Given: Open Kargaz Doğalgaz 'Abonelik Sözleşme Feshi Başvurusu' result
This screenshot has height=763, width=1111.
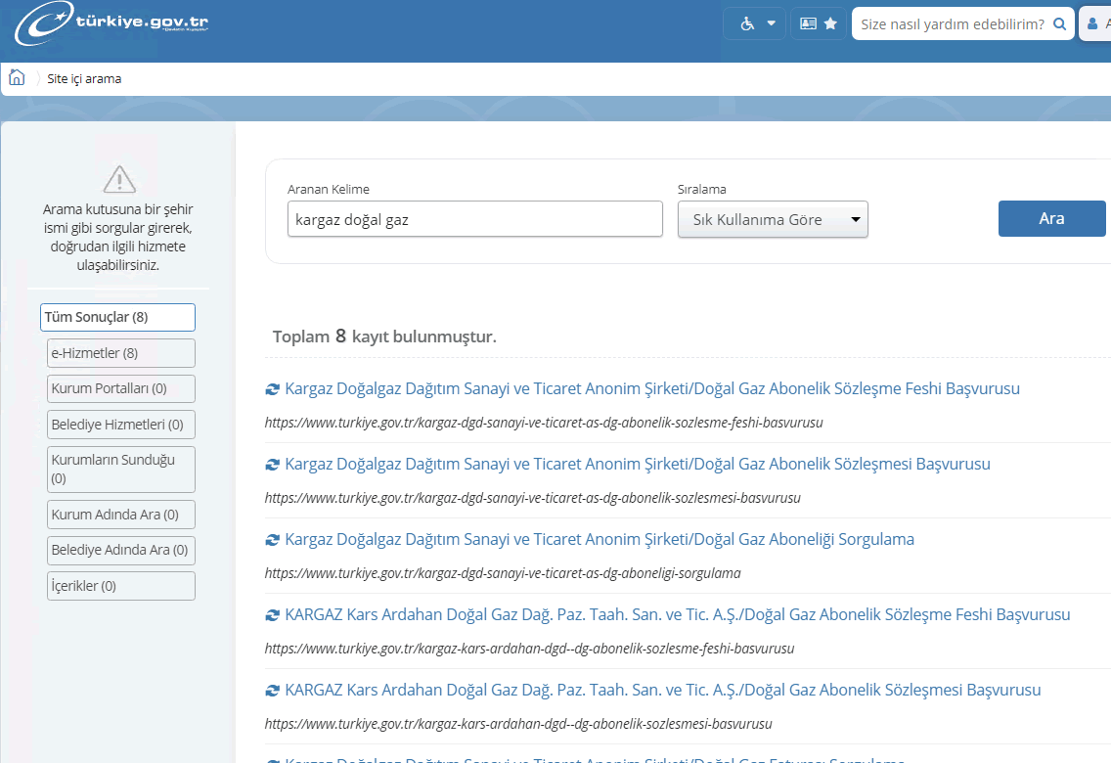Looking at the screenshot, I should click(652, 388).
